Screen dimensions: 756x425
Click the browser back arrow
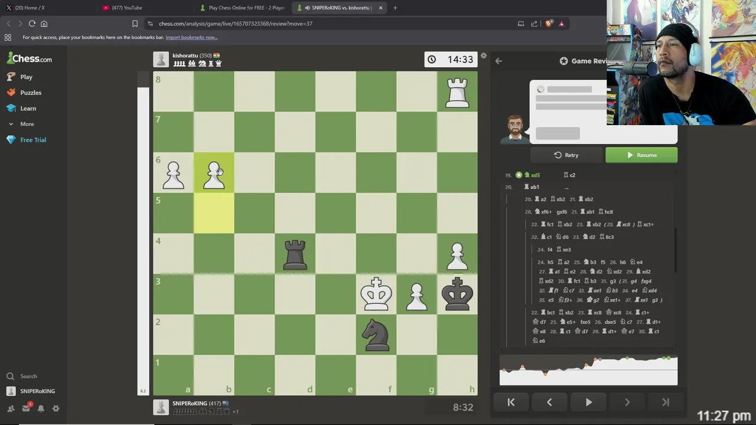pos(8,24)
